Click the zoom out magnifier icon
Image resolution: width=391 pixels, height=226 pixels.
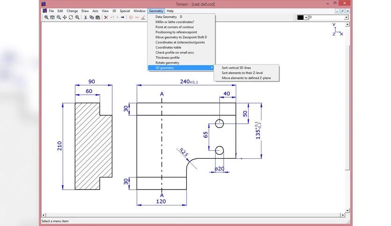point(58,17)
